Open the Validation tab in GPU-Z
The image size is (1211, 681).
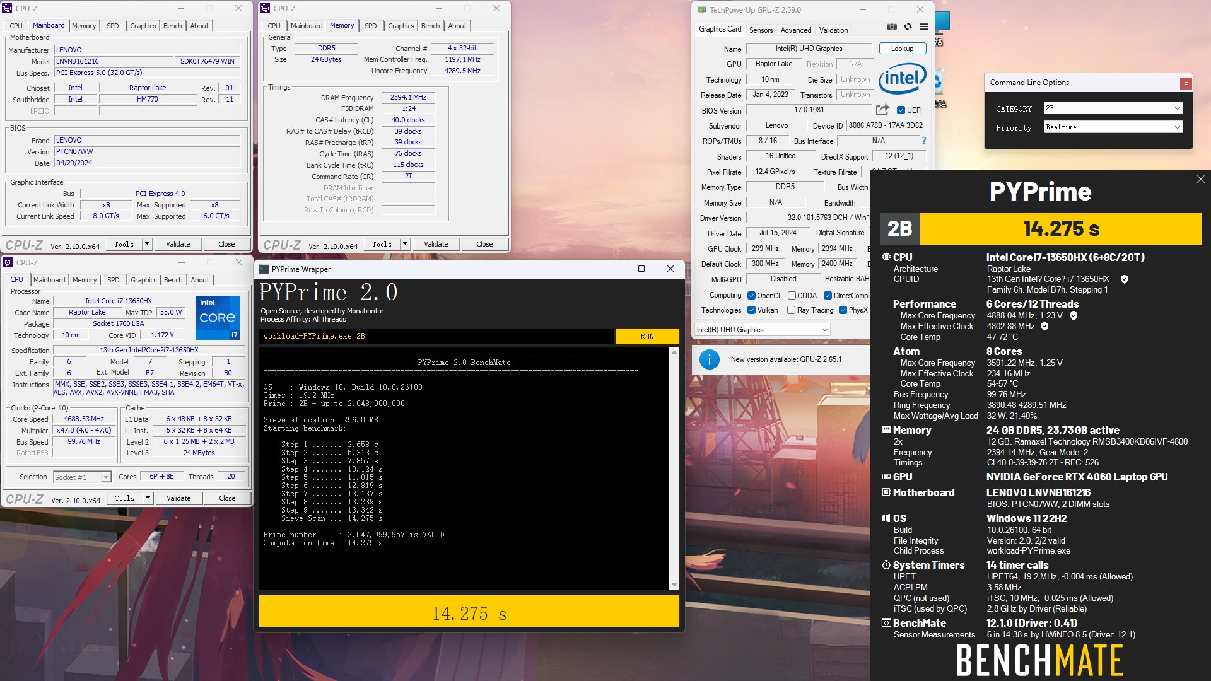[833, 30]
